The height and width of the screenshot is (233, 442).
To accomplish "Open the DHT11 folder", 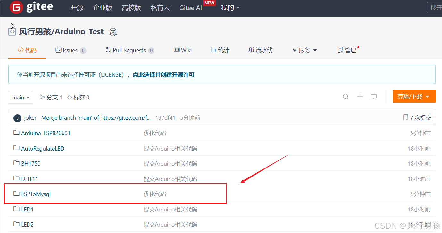I will point(29,179).
